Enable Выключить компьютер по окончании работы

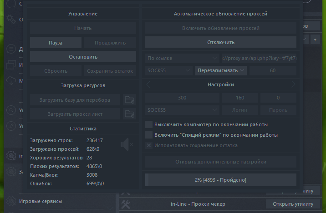149,124
